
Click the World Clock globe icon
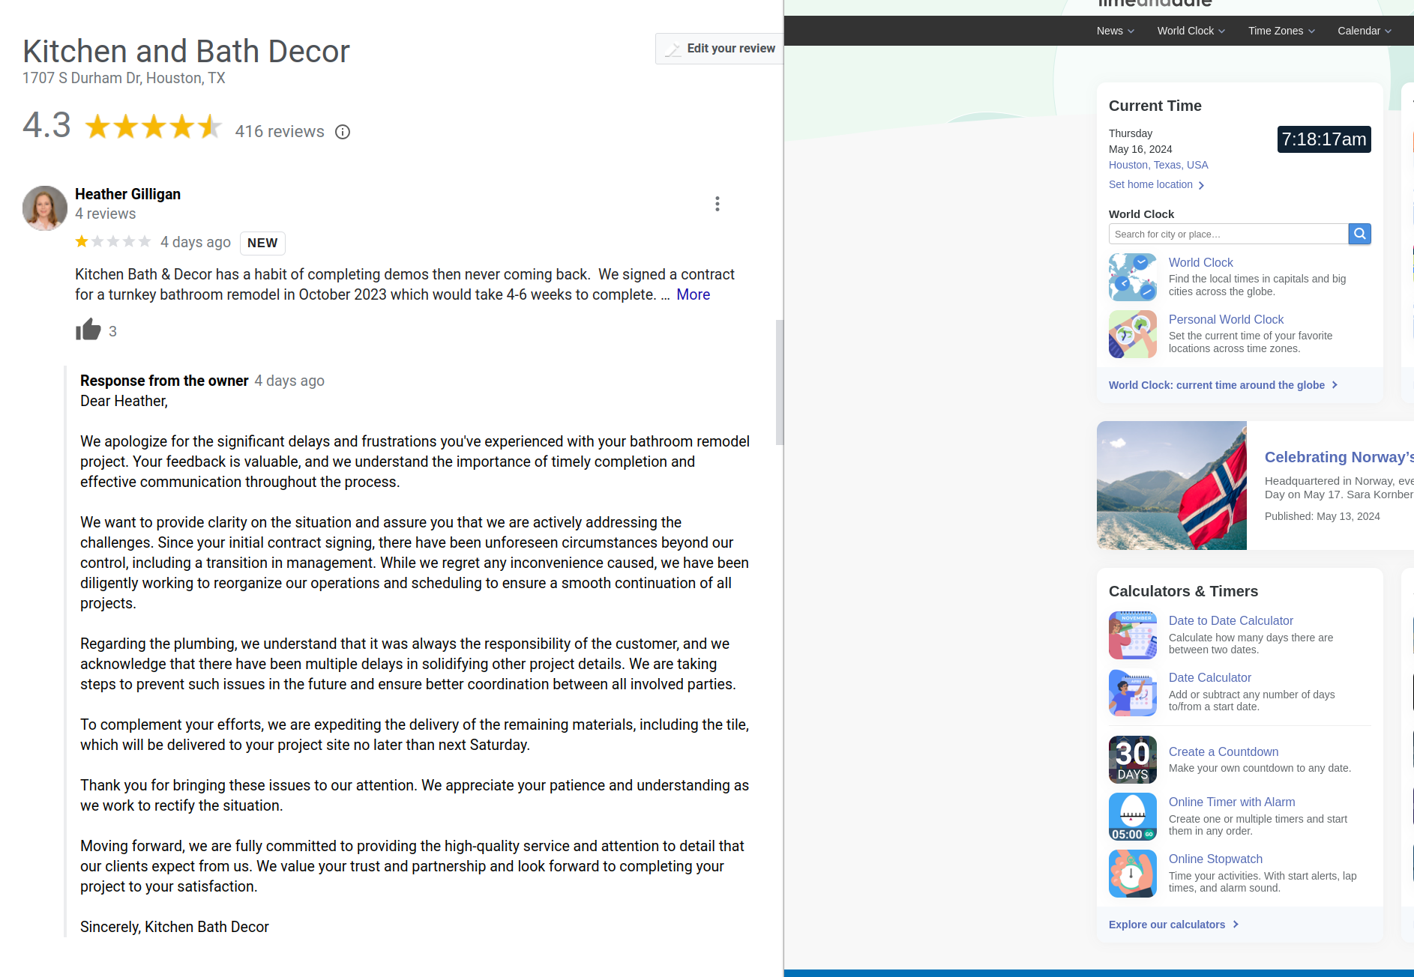point(1133,277)
